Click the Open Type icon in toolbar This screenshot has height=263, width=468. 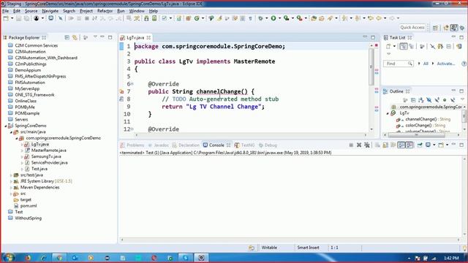314,18
